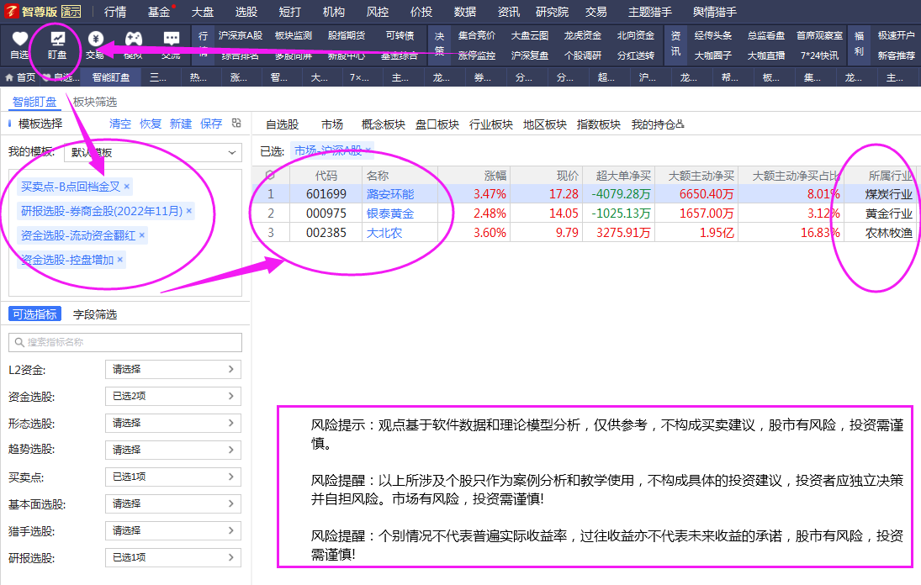The height and width of the screenshot is (585, 921).
Task: Click 清空 to clear the template
Action: point(120,124)
